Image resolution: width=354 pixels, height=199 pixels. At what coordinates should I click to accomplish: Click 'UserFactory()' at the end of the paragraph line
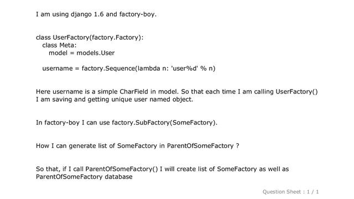point(296,92)
